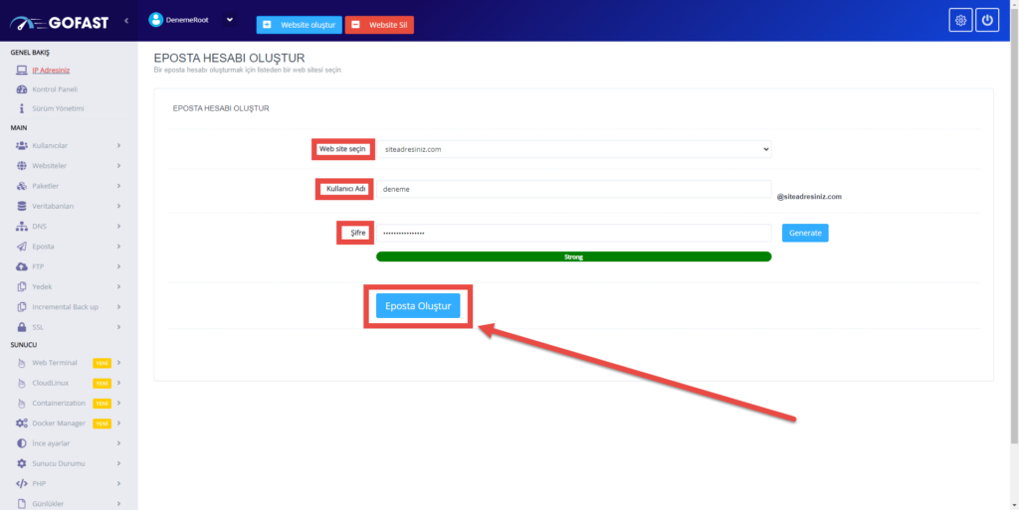Click the green Strong password strength bar
The height and width of the screenshot is (510, 1019).
[573, 256]
